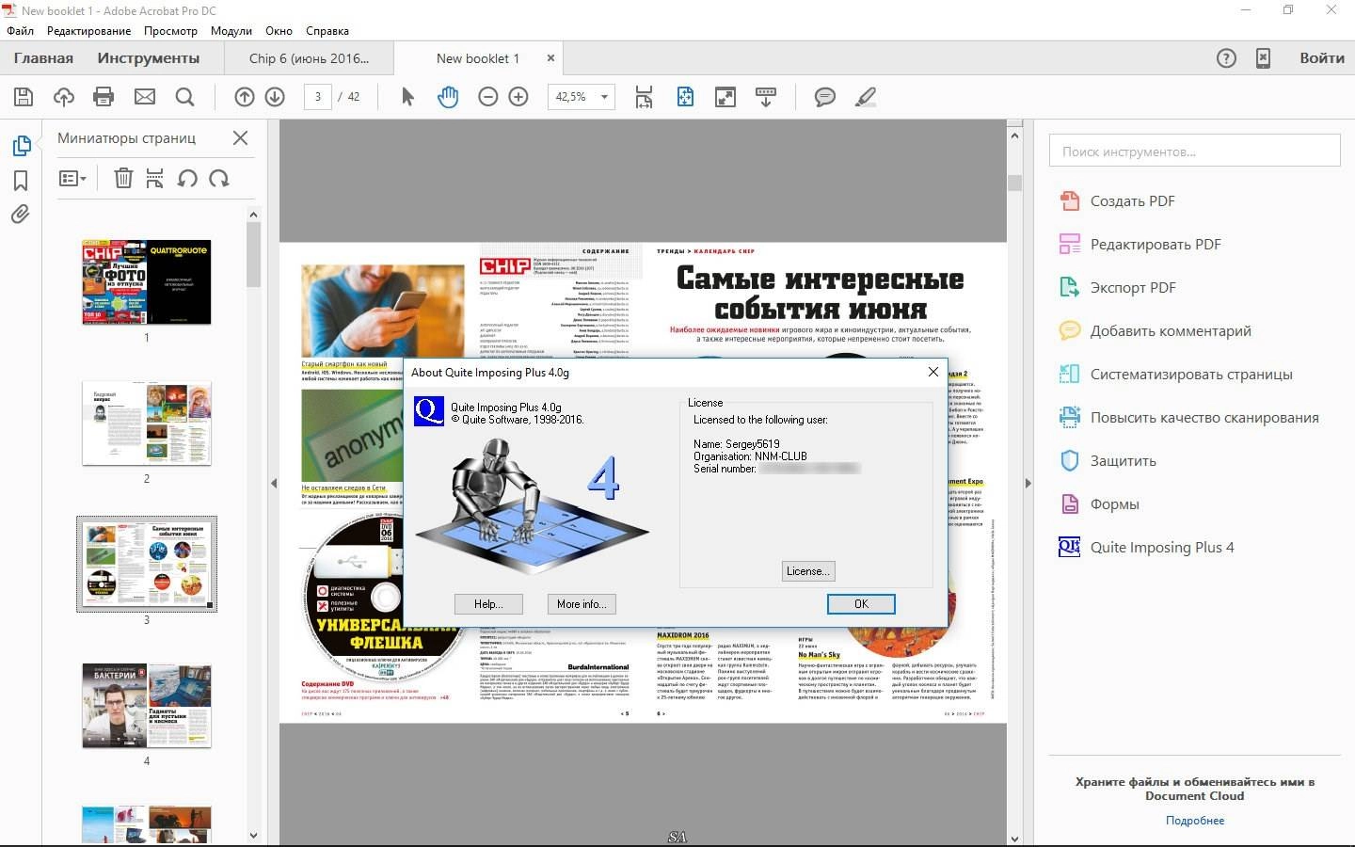Close the New booklet 1 tab
The width and height of the screenshot is (1355, 847).
(550, 58)
